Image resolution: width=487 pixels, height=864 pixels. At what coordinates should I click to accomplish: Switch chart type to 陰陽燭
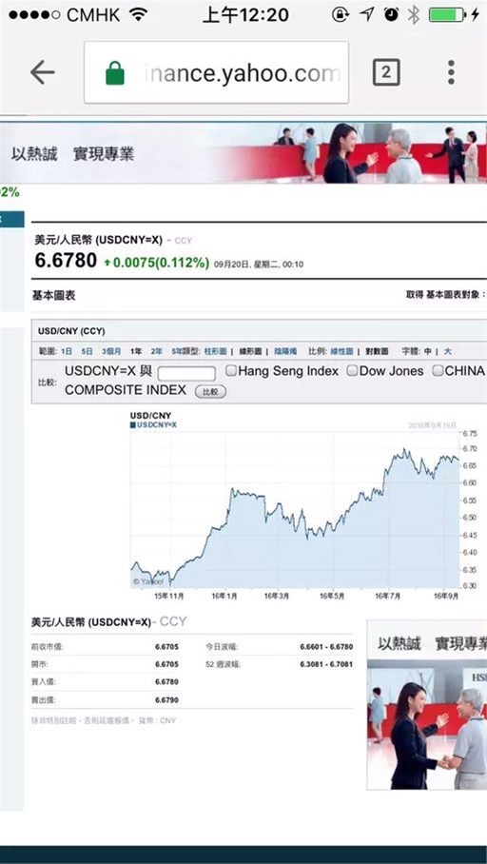click(285, 351)
